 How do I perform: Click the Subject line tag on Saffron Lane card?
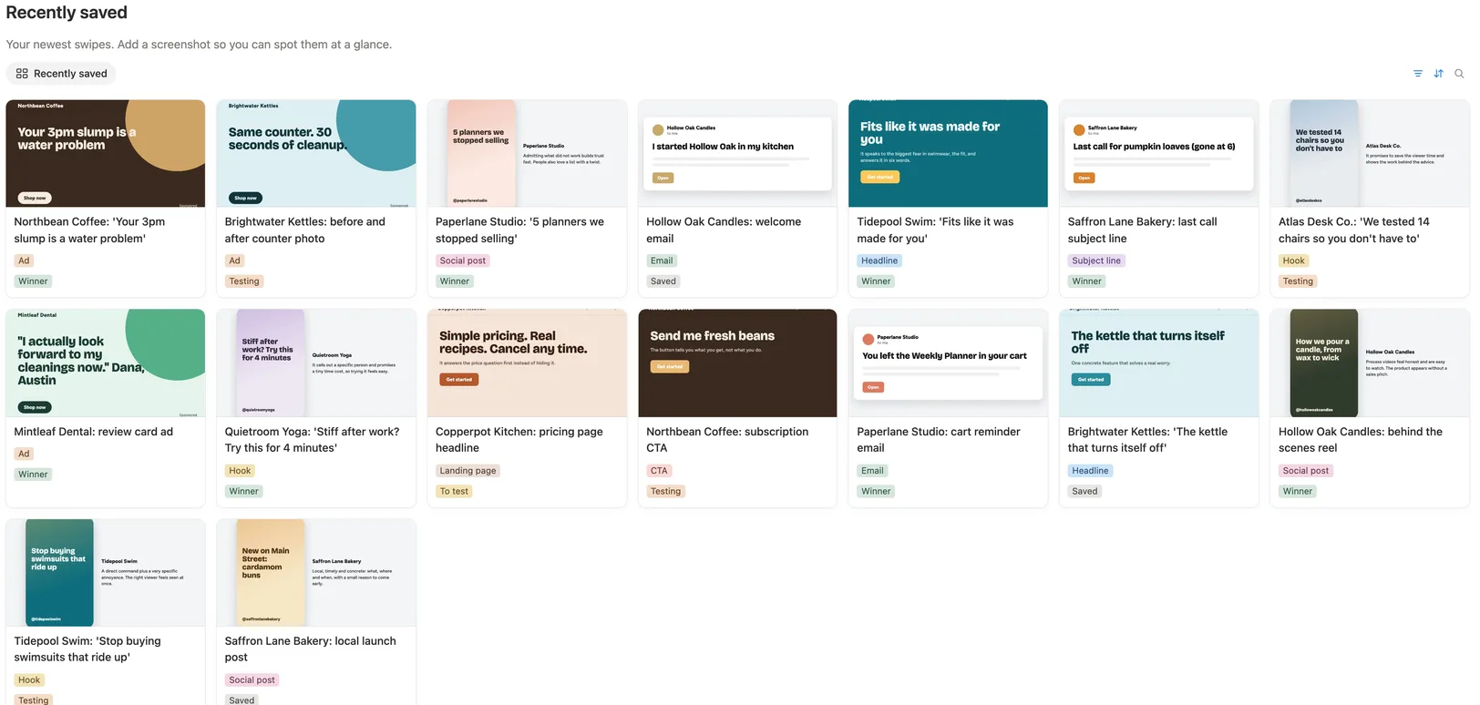click(1096, 261)
